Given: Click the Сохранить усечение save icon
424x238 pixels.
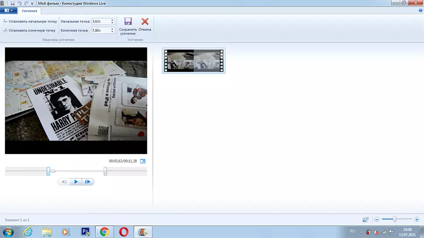Looking at the screenshot, I should (128, 22).
